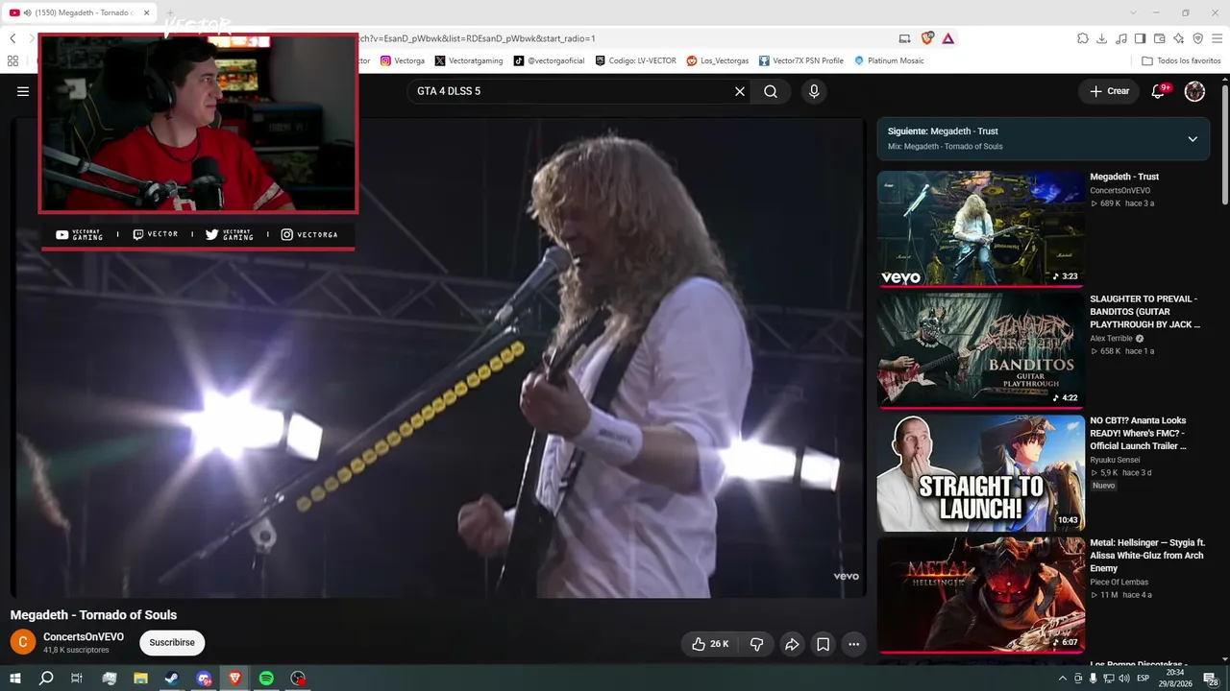
Task: Toggle the browser sidebar panel
Action: 1141,38
